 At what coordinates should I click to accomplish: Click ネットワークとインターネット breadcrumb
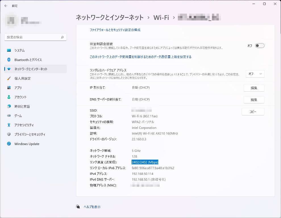coord(110,17)
